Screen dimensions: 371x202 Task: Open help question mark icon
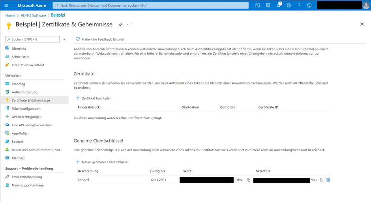299,5
